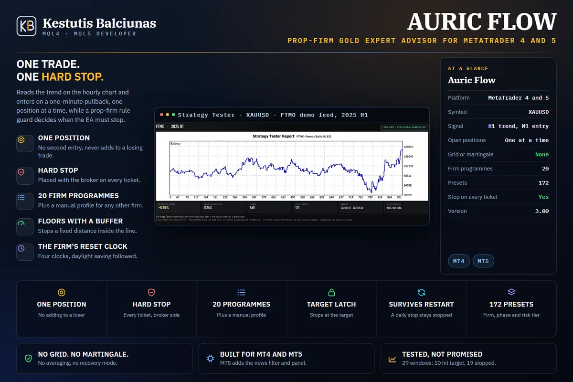This screenshot has height=382, width=573.
Task: Click the MT5 pill button
Action: (x=483, y=261)
